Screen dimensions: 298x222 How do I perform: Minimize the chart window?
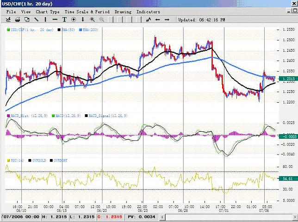point(289,12)
